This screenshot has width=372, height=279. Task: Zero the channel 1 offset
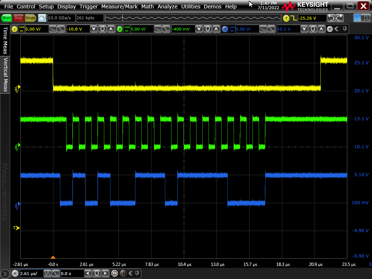[x=103, y=29]
